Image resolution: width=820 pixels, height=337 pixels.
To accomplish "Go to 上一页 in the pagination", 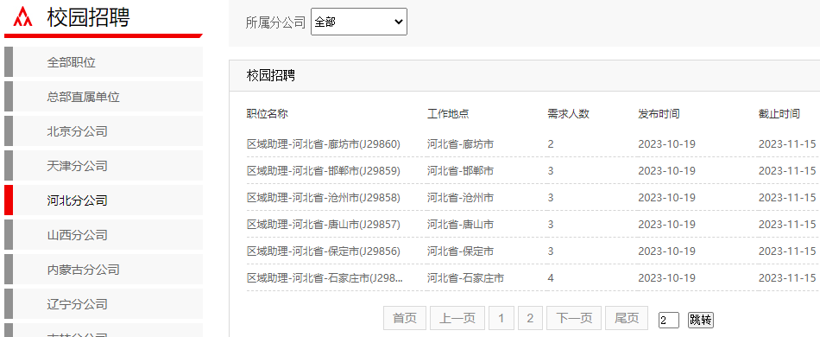I will tap(457, 318).
